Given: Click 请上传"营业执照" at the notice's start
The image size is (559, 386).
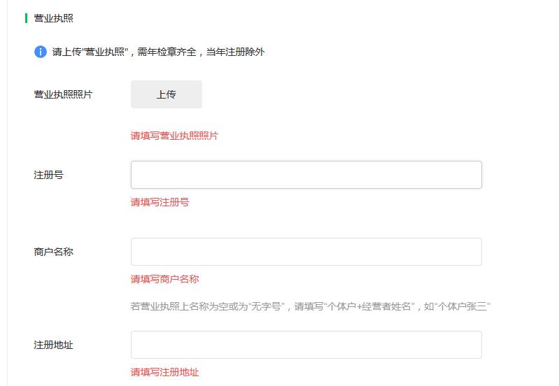Looking at the screenshot, I should 90,52.
